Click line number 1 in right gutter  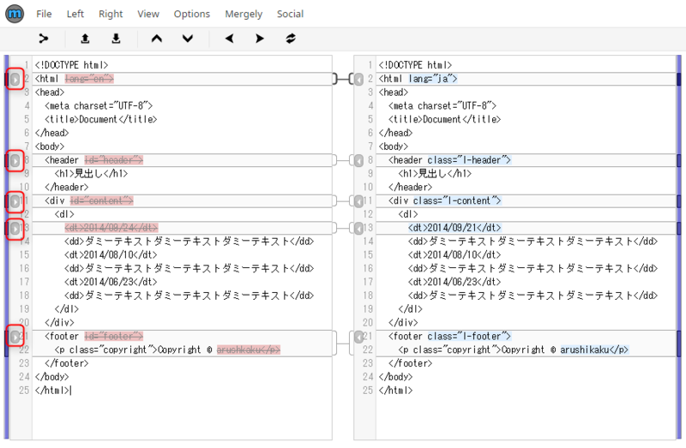tap(370, 65)
